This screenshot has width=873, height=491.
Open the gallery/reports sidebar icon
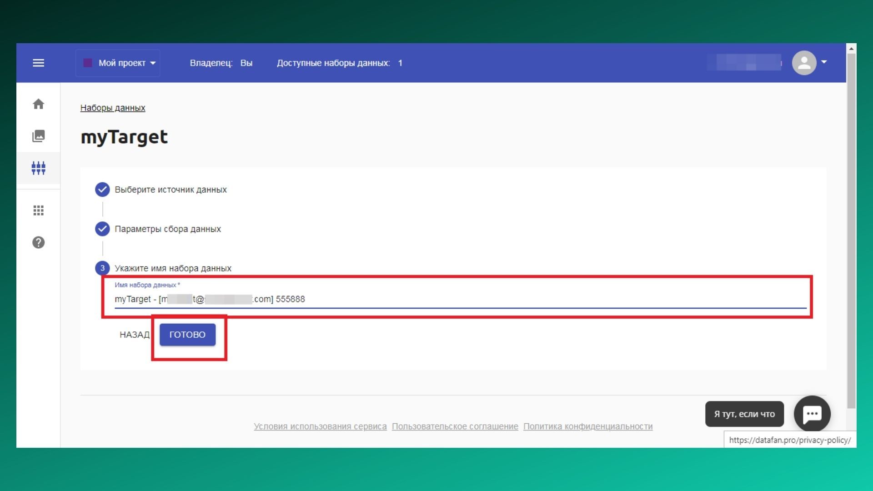(x=39, y=136)
